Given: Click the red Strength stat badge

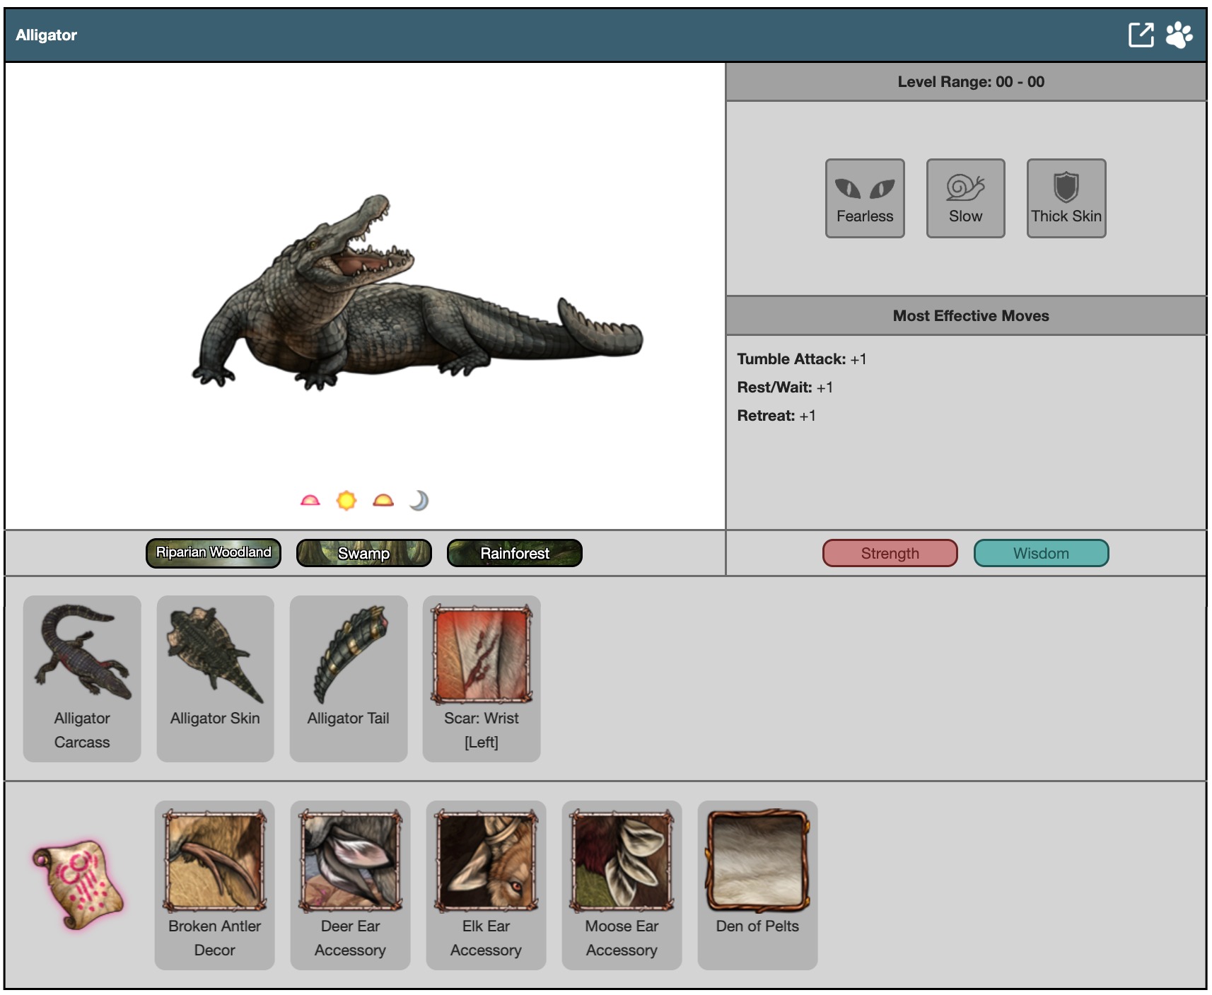Looking at the screenshot, I should 890,553.
